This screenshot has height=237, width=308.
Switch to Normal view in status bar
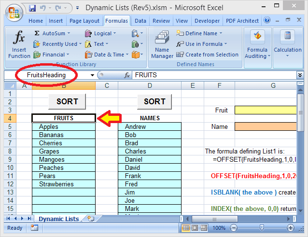tap(186, 228)
